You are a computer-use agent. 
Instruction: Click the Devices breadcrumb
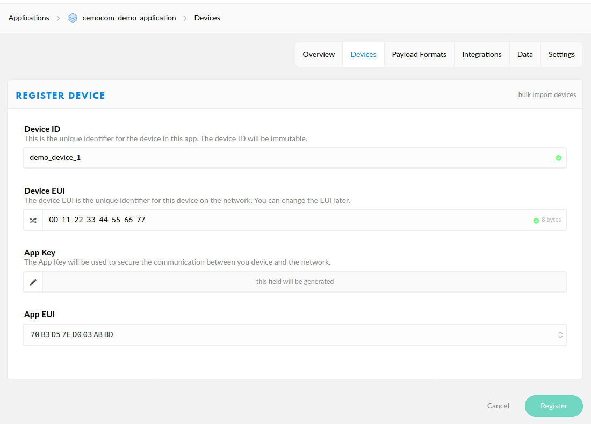(x=207, y=18)
